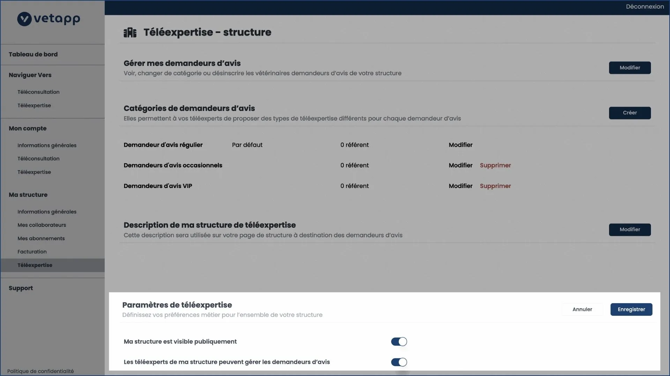Expand Naviguer Vers sidebar section
Viewport: 670px width, 376px height.
[30, 75]
